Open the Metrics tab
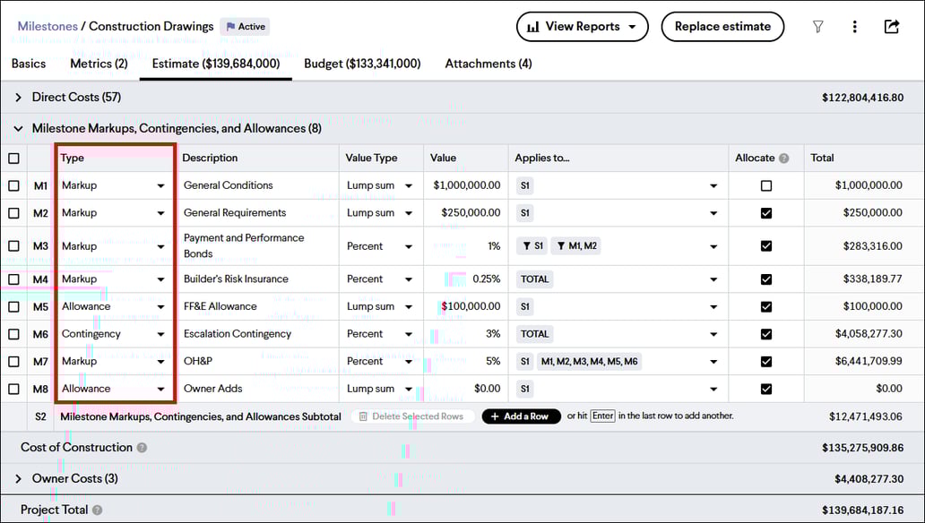925x523 pixels. coord(99,64)
